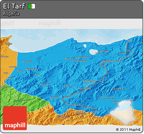
Task: Click the smaller white lake near the coast
Action: point(85,46)
